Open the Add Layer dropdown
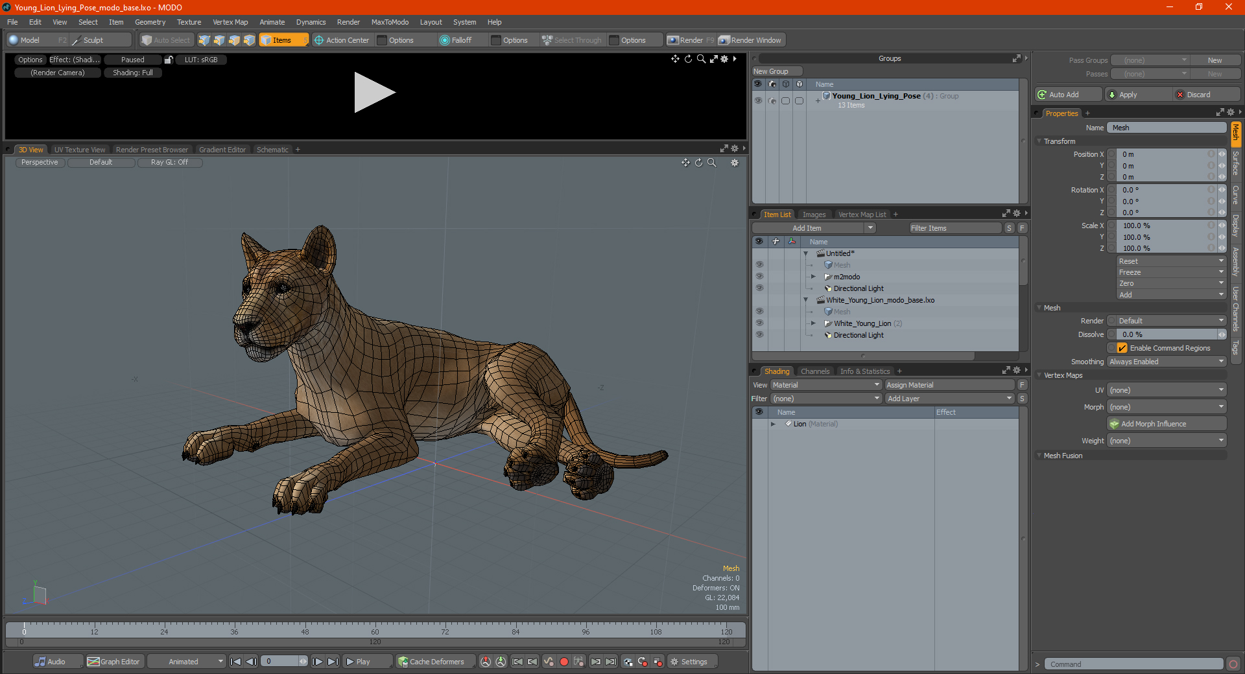The width and height of the screenshot is (1245, 674). tap(949, 399)
